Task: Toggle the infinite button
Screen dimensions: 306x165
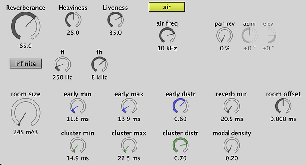Action: [x=26, y=64]
